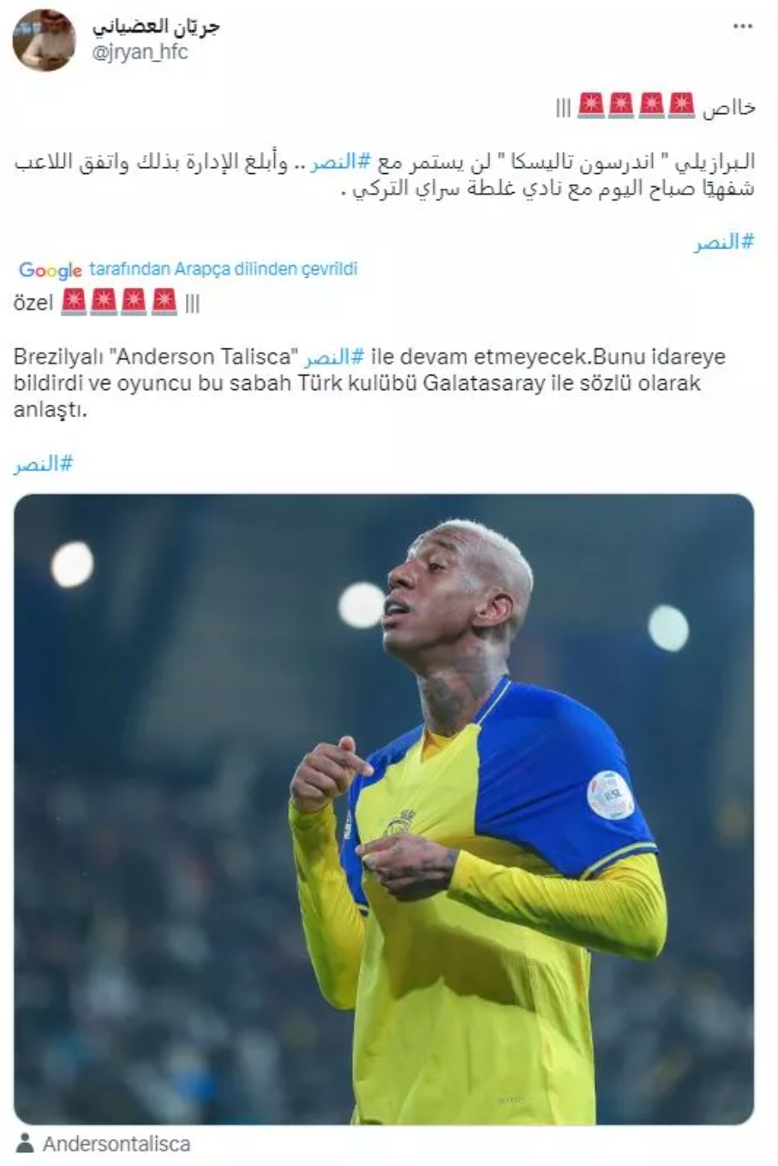The width and height of the screenshot is (778, 1166).
Task: Open #النصر hashtag in the Turkish translation
Action: tap(334, 357)
